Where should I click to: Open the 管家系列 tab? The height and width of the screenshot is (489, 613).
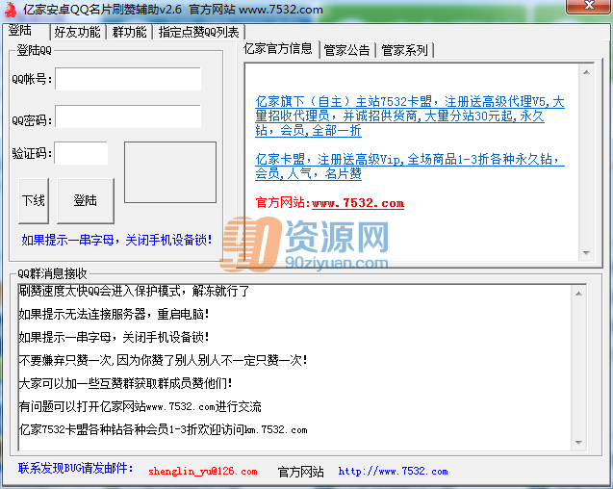(x=404, y=50)
